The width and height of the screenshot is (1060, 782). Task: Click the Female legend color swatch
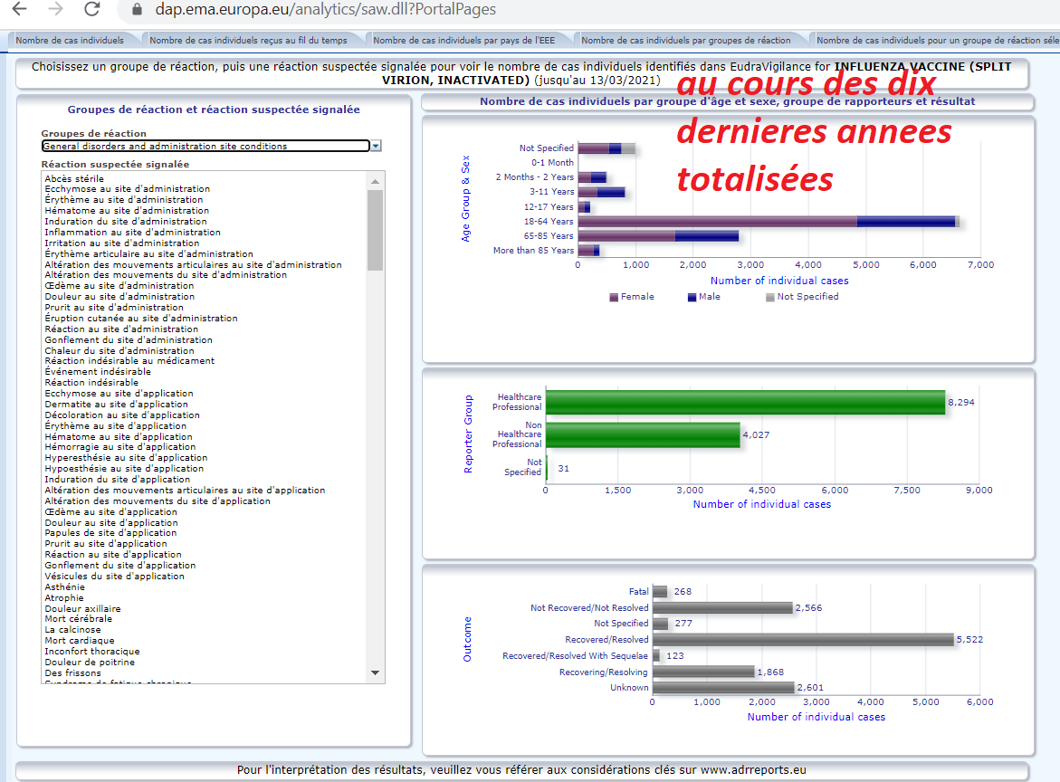point(614,297)
